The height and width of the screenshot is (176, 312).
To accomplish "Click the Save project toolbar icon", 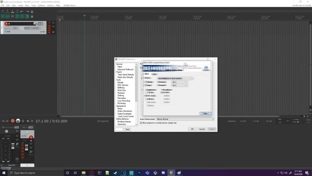I will click(x=12, y=12).
